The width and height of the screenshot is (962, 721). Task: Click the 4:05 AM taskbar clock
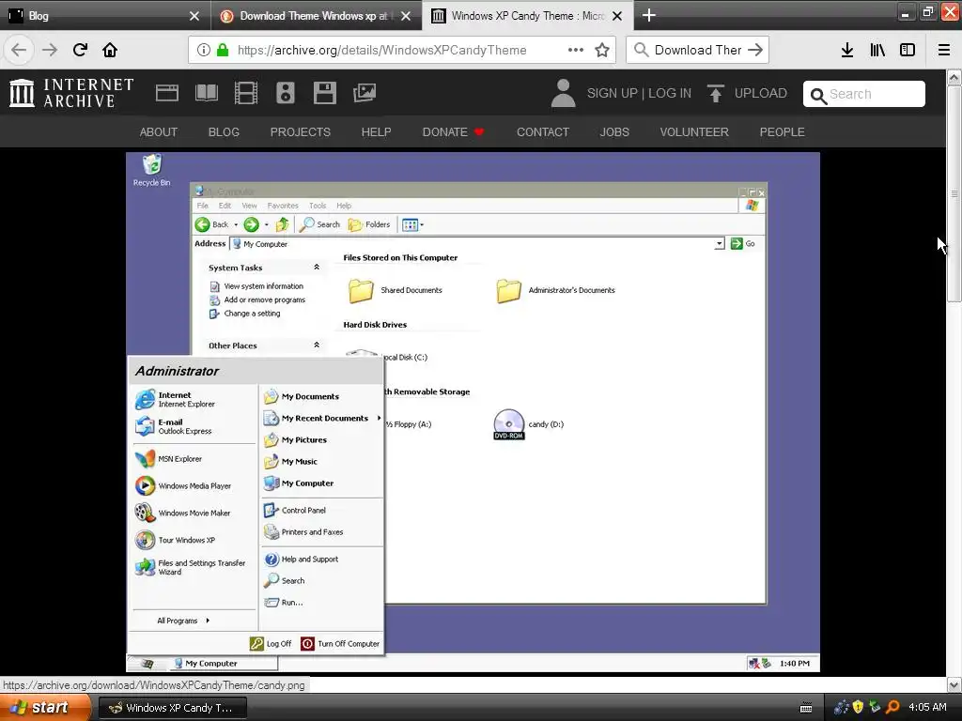pos(927,708)
